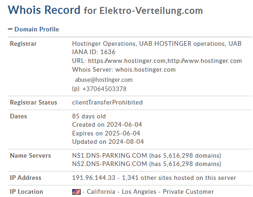Viewport: 253px width, 197px height.
Task: Click the Expires on 2025-06-04 date
Action: pos(106,133)
